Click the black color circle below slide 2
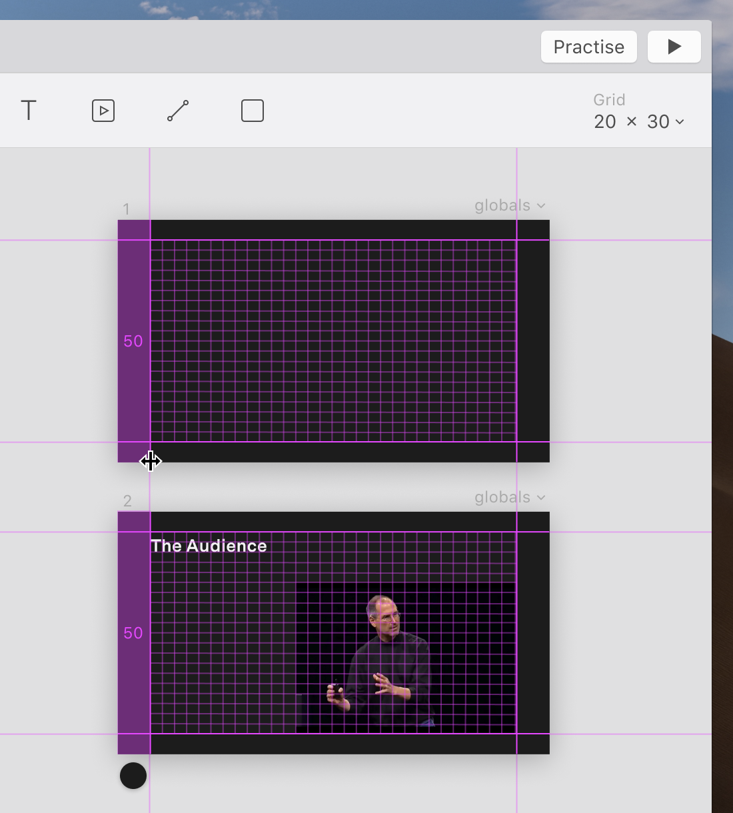 (133, 776)
